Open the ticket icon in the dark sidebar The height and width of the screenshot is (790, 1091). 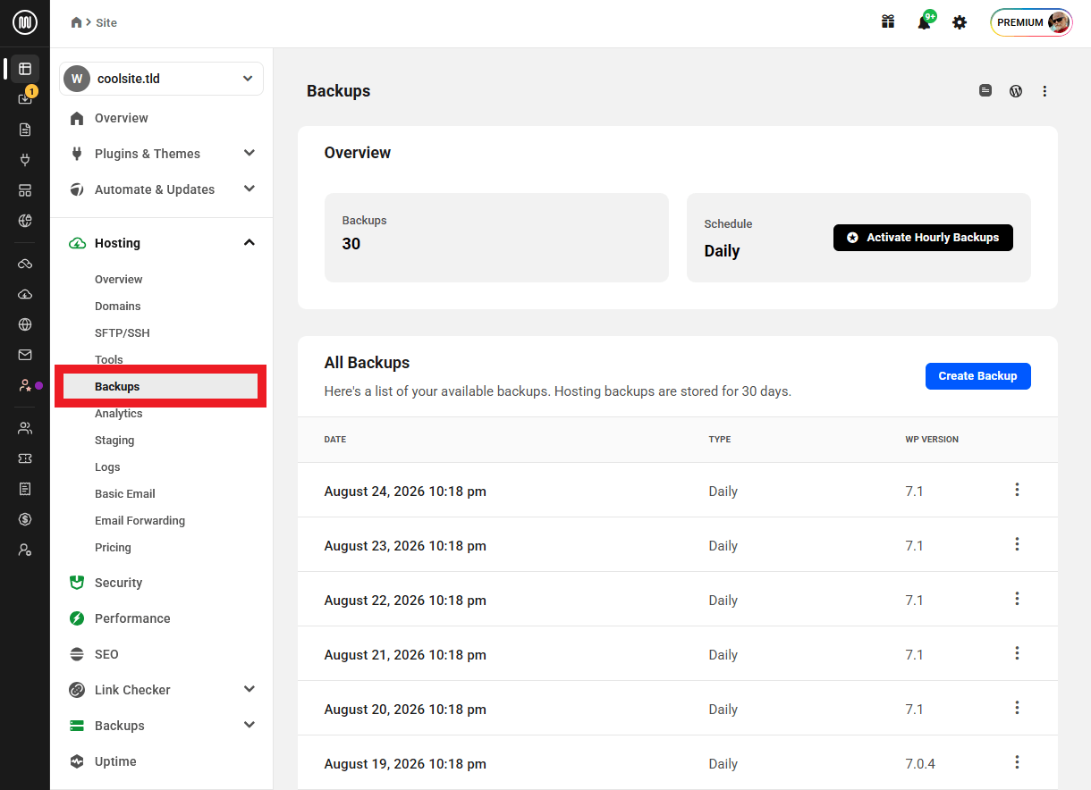pyautogui.click(x=25, y=458)
